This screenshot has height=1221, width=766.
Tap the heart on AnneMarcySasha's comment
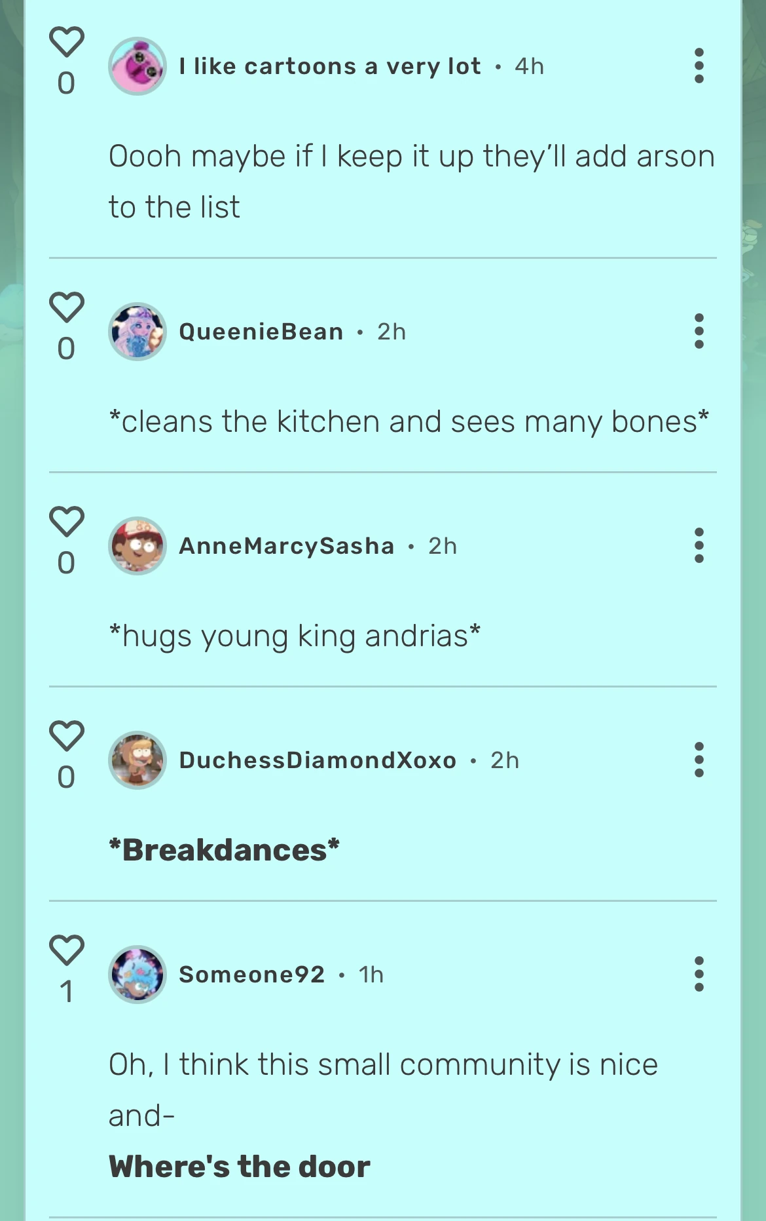66,523
